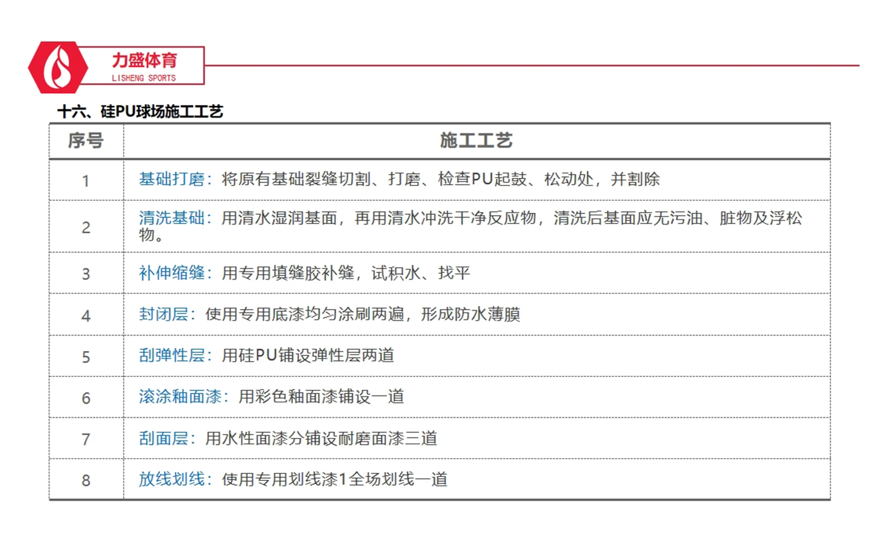
Task: Click the blue 刮弹性层 label
Action: click(171, 356)
